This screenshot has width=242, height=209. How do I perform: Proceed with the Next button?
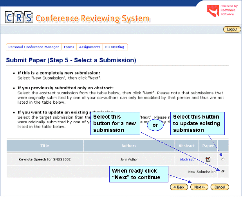coord(199,187)
